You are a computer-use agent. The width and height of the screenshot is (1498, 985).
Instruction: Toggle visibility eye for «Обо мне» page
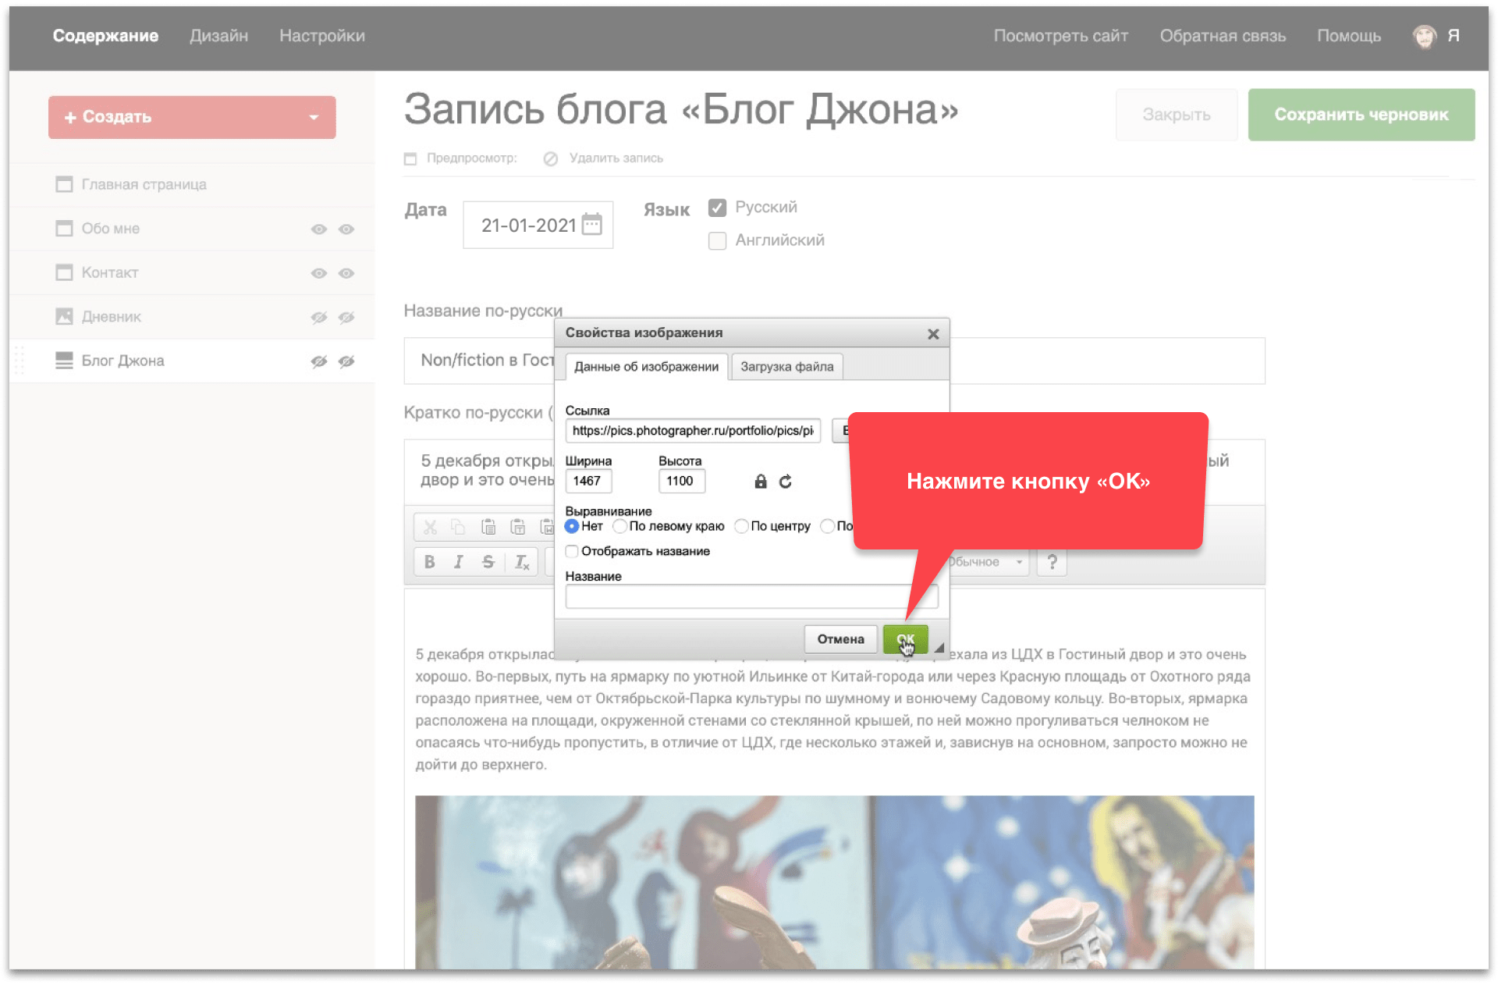pos(319,229)
